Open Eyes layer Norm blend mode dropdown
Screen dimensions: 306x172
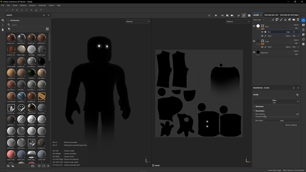pos(297,25)
